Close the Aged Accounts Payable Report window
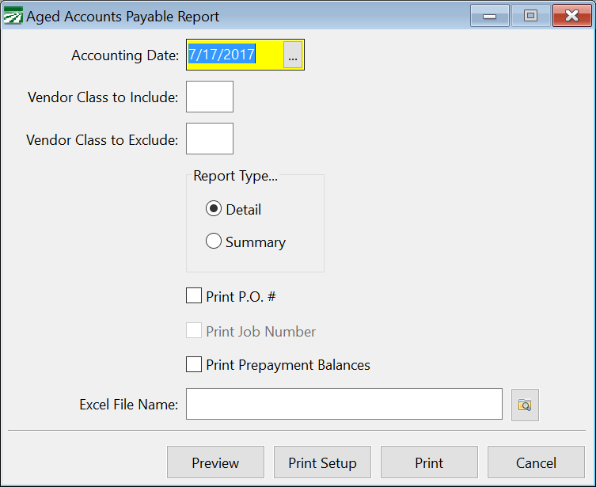This screenshot has width=596, height=487. [x=571, y=16]
